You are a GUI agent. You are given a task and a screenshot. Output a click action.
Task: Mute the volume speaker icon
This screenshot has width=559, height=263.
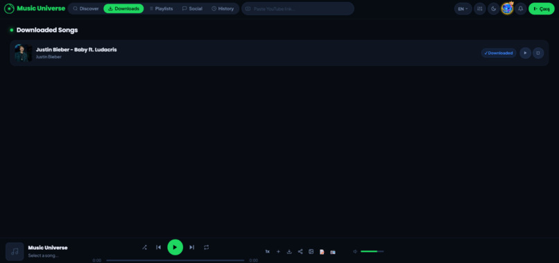pos(355,252)
